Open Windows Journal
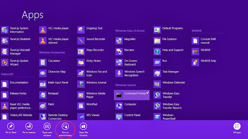Image resolution: width=248 pixels, height=139 pixels. pos(92,84)
